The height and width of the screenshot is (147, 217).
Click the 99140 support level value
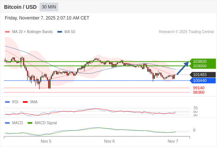[199, 88]
